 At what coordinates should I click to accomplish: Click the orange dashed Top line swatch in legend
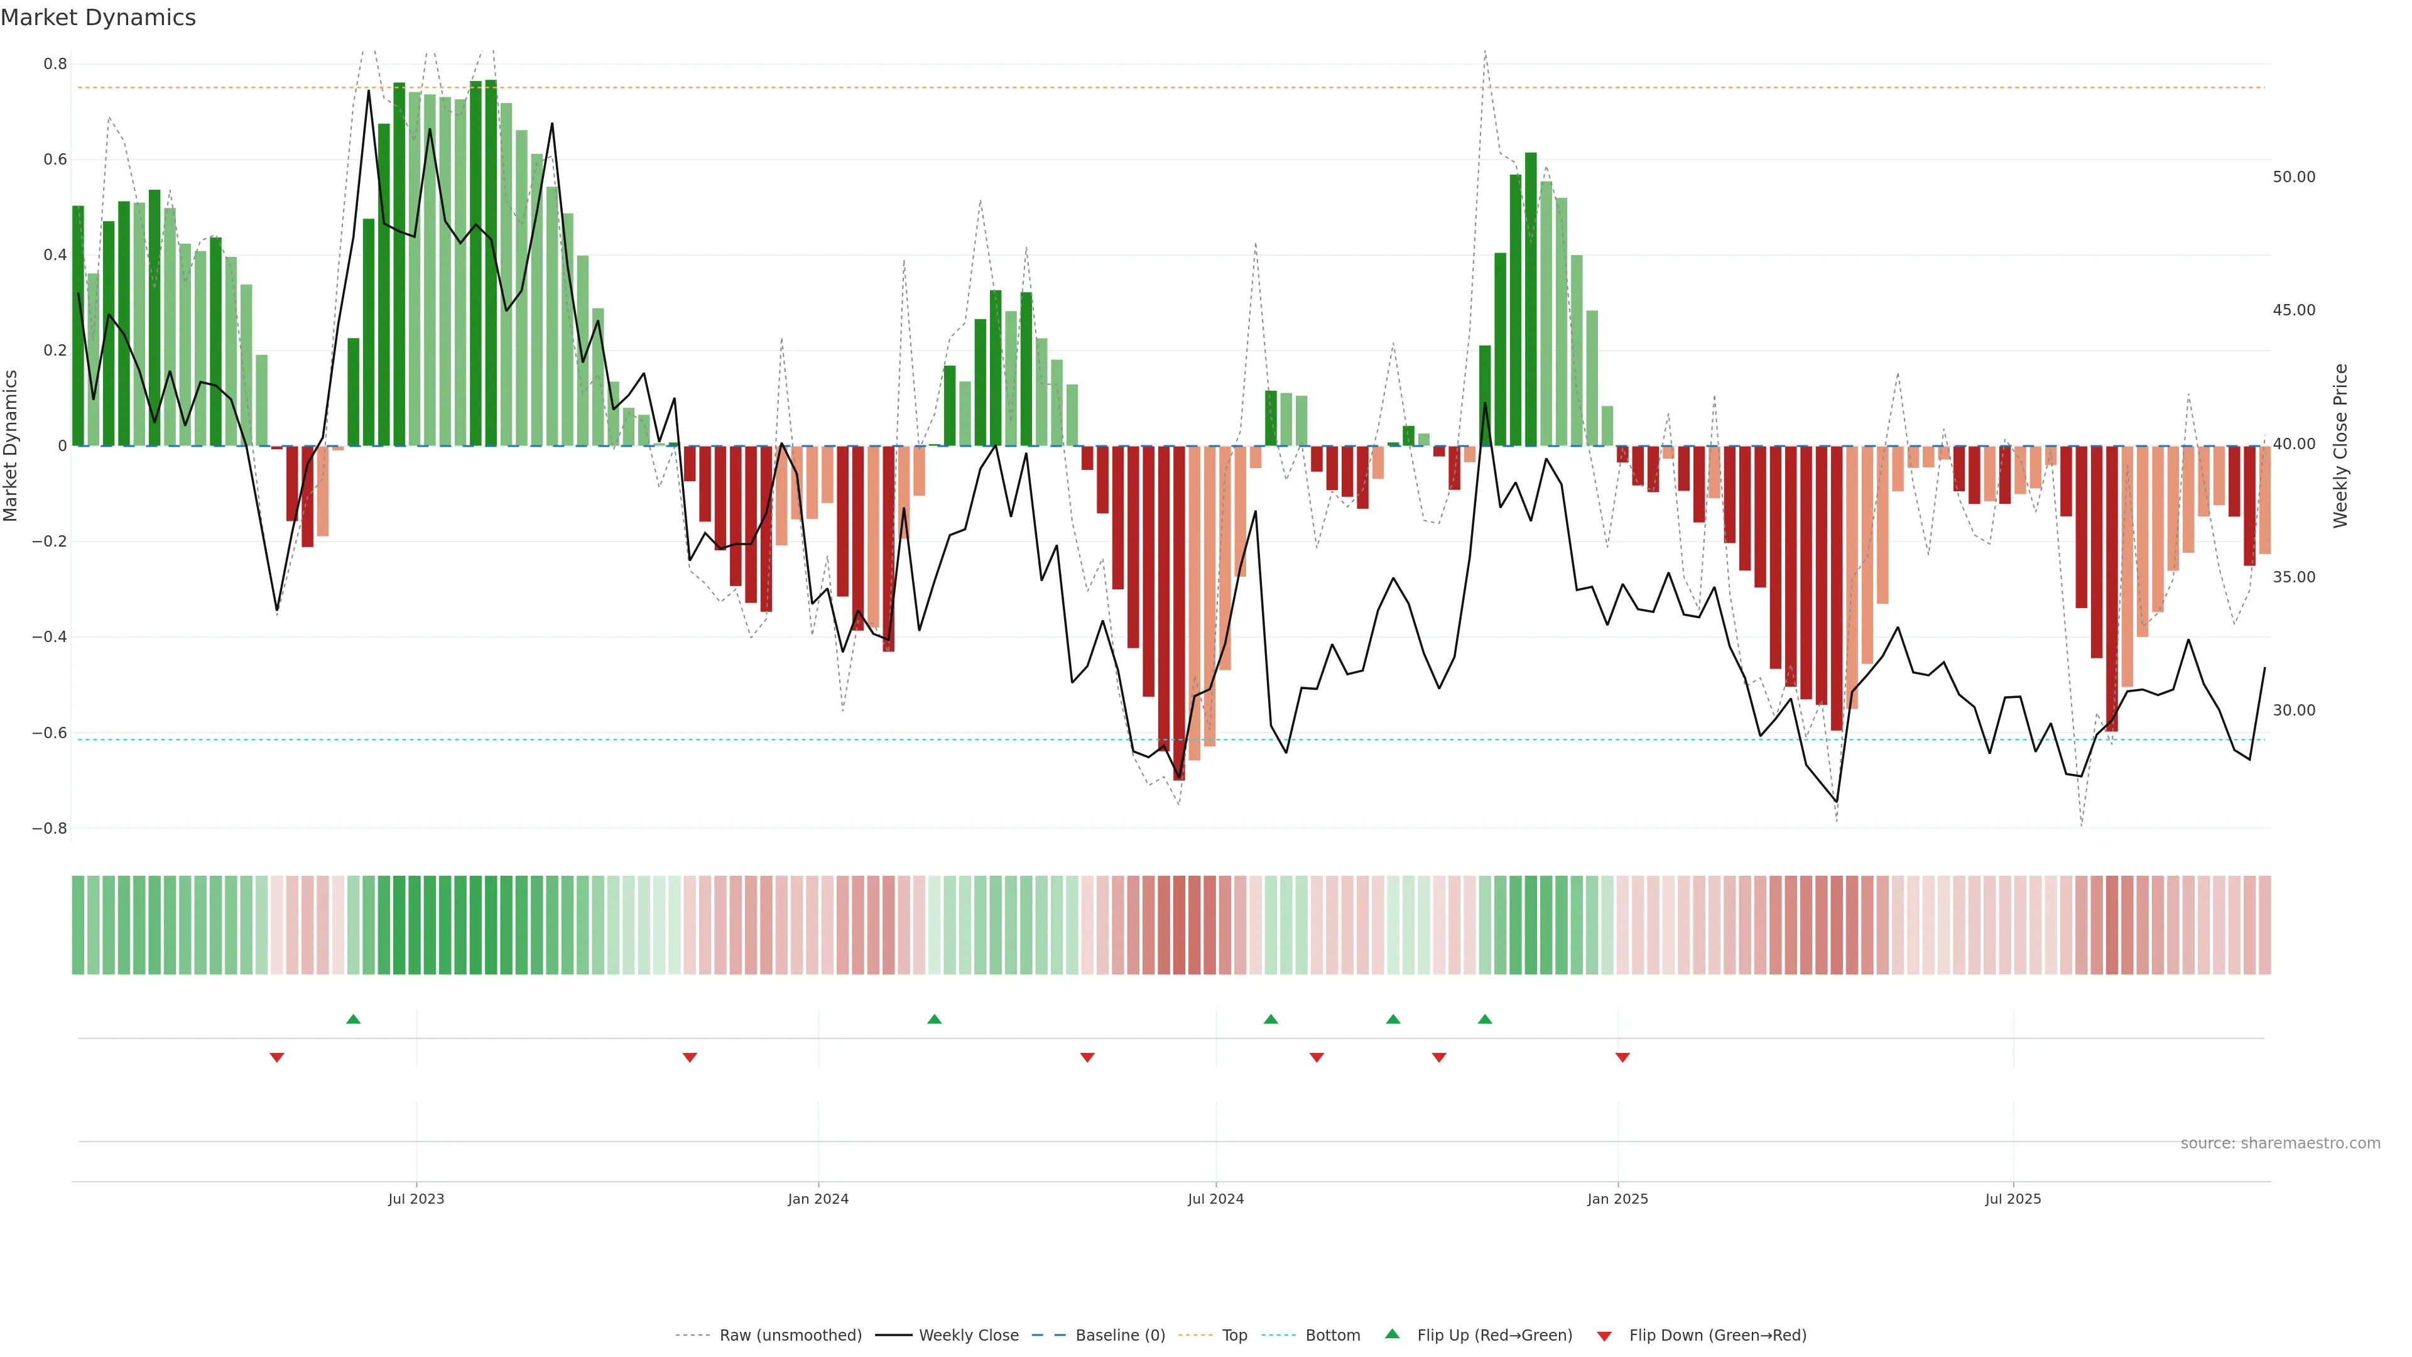click(x=1195, y=1336)
